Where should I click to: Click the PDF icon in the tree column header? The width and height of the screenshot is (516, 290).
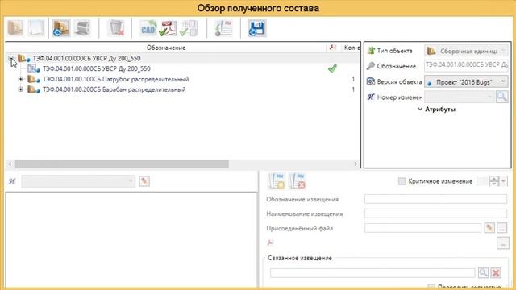333,48
